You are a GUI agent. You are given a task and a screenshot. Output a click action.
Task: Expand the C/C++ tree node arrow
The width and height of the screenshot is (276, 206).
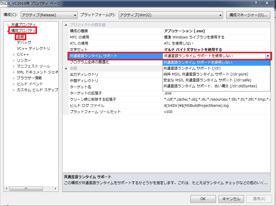pos(14,54)
